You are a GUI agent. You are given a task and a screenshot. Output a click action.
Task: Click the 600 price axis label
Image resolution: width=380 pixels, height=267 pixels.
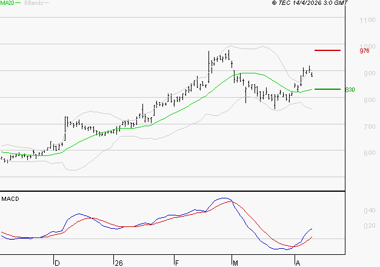coord(369,153)
